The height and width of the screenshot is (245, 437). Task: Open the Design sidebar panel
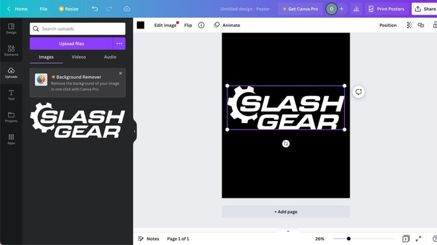[x=11, y=29]
